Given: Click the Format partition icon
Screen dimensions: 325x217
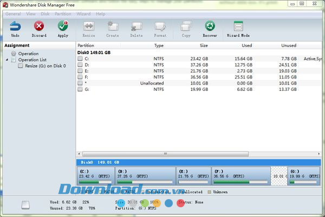Looking at the screenshot, I should click(x=160, y=27).
